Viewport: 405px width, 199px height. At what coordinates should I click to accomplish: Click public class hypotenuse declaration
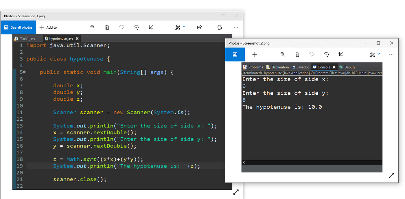coord(68,59)
